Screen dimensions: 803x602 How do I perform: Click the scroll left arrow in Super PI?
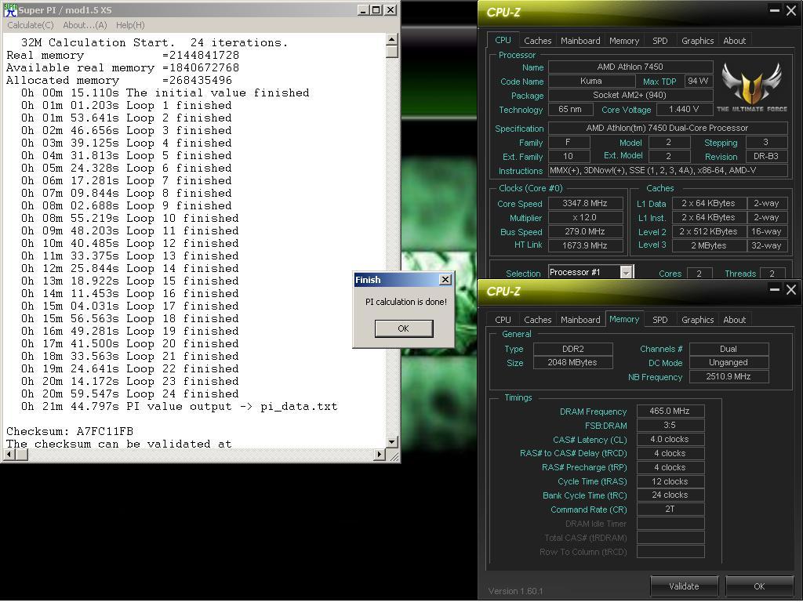coord(9,454)
